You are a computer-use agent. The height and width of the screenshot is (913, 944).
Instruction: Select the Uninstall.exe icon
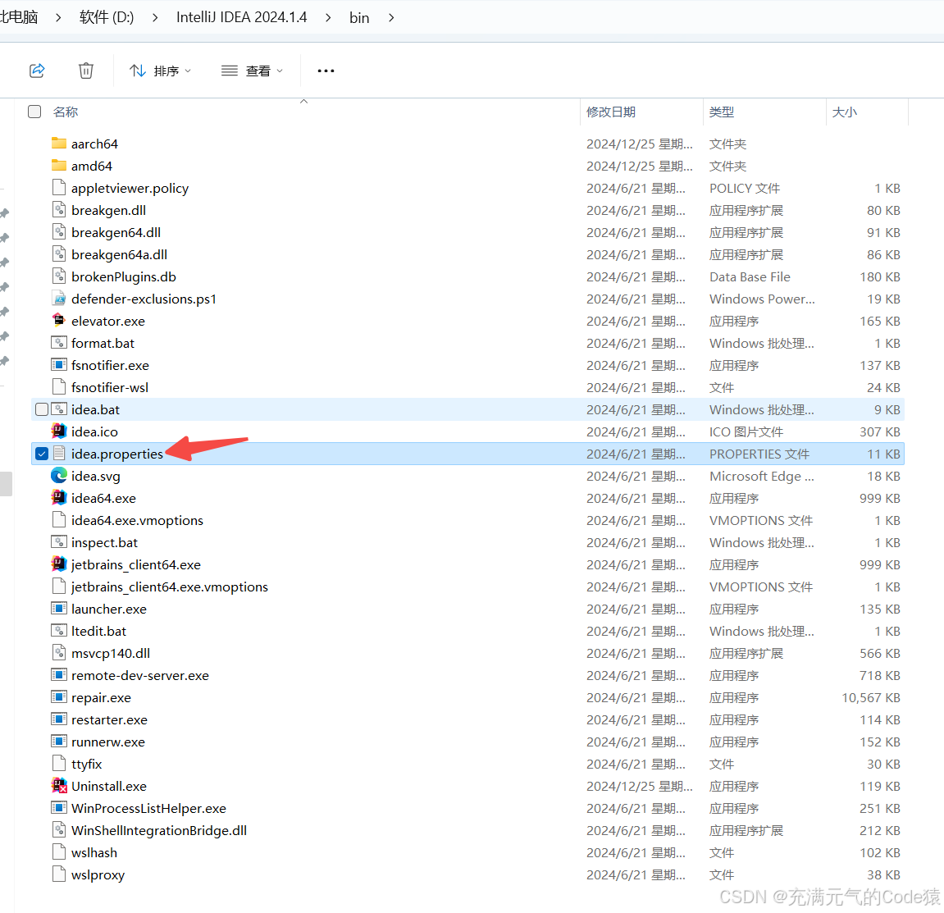[x=59, y=786]
